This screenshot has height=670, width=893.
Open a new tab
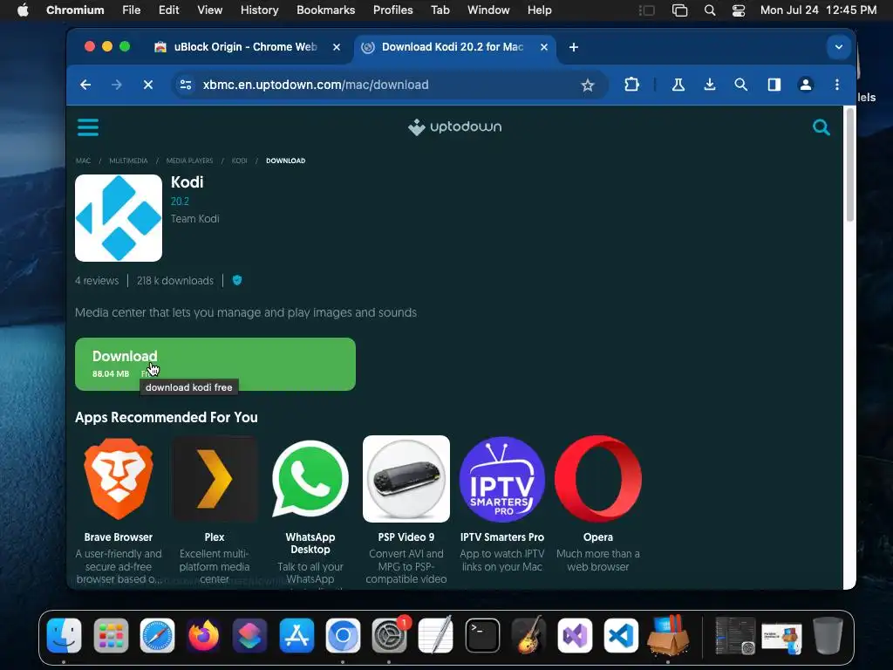[574, 47]
